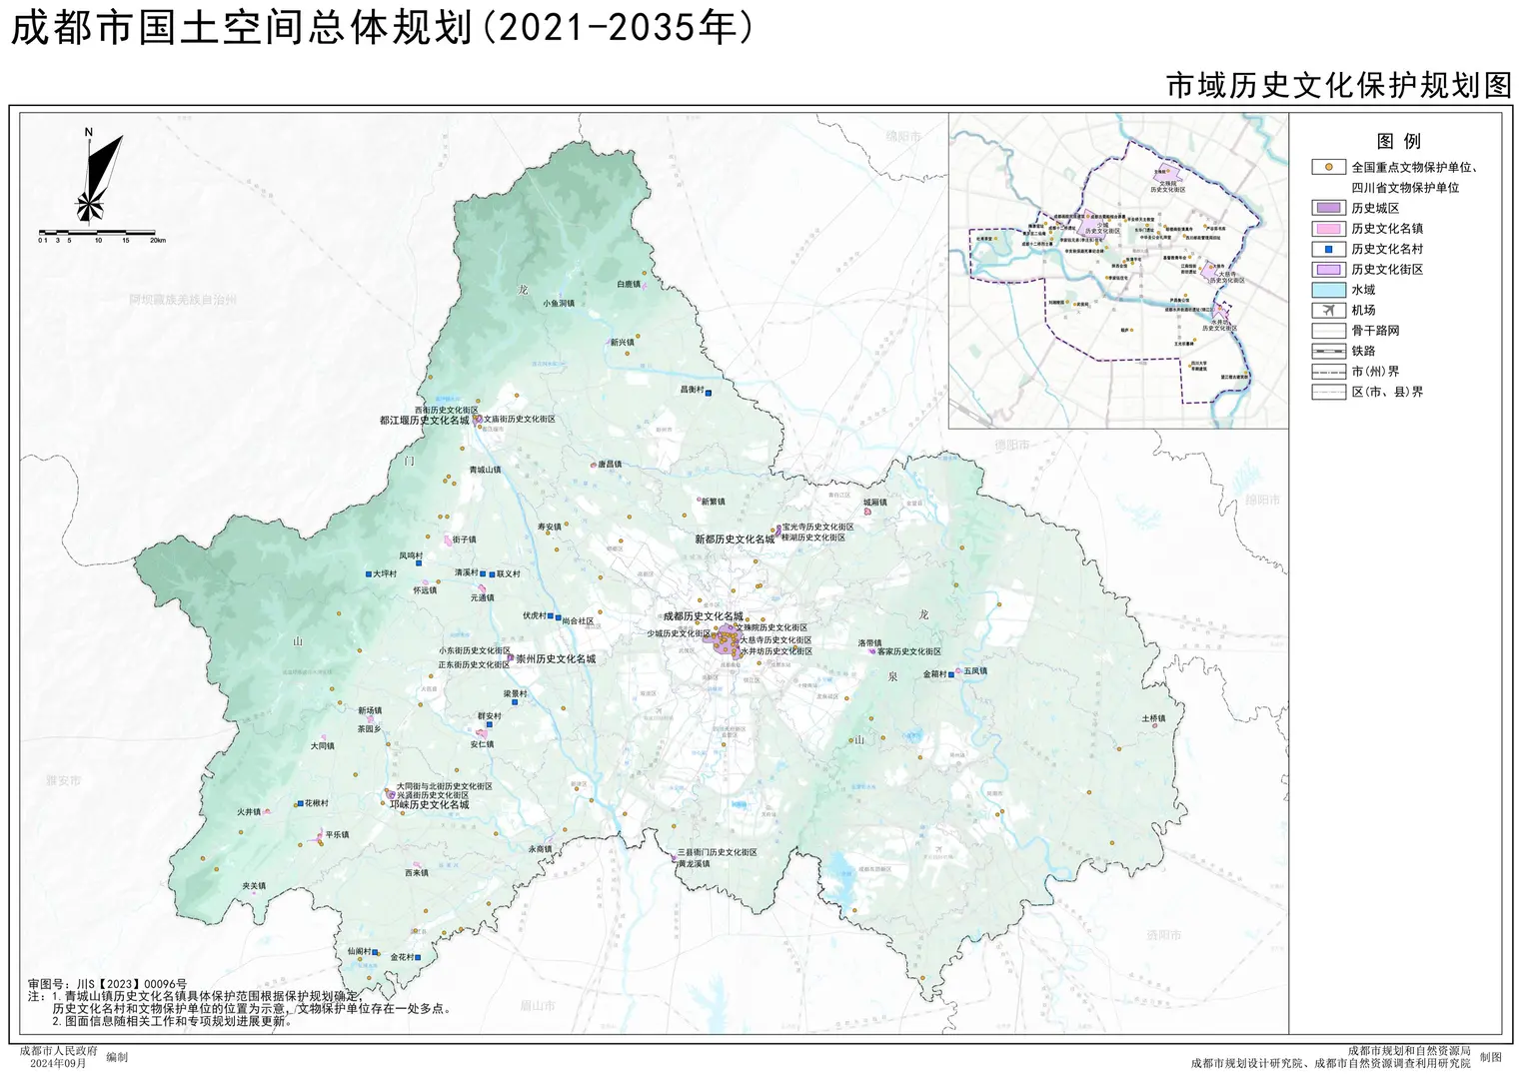Click the orange circle heritage-unit legend symbol
This screenshot has height=1079, width=1522.
click(x=1328, y=168)
